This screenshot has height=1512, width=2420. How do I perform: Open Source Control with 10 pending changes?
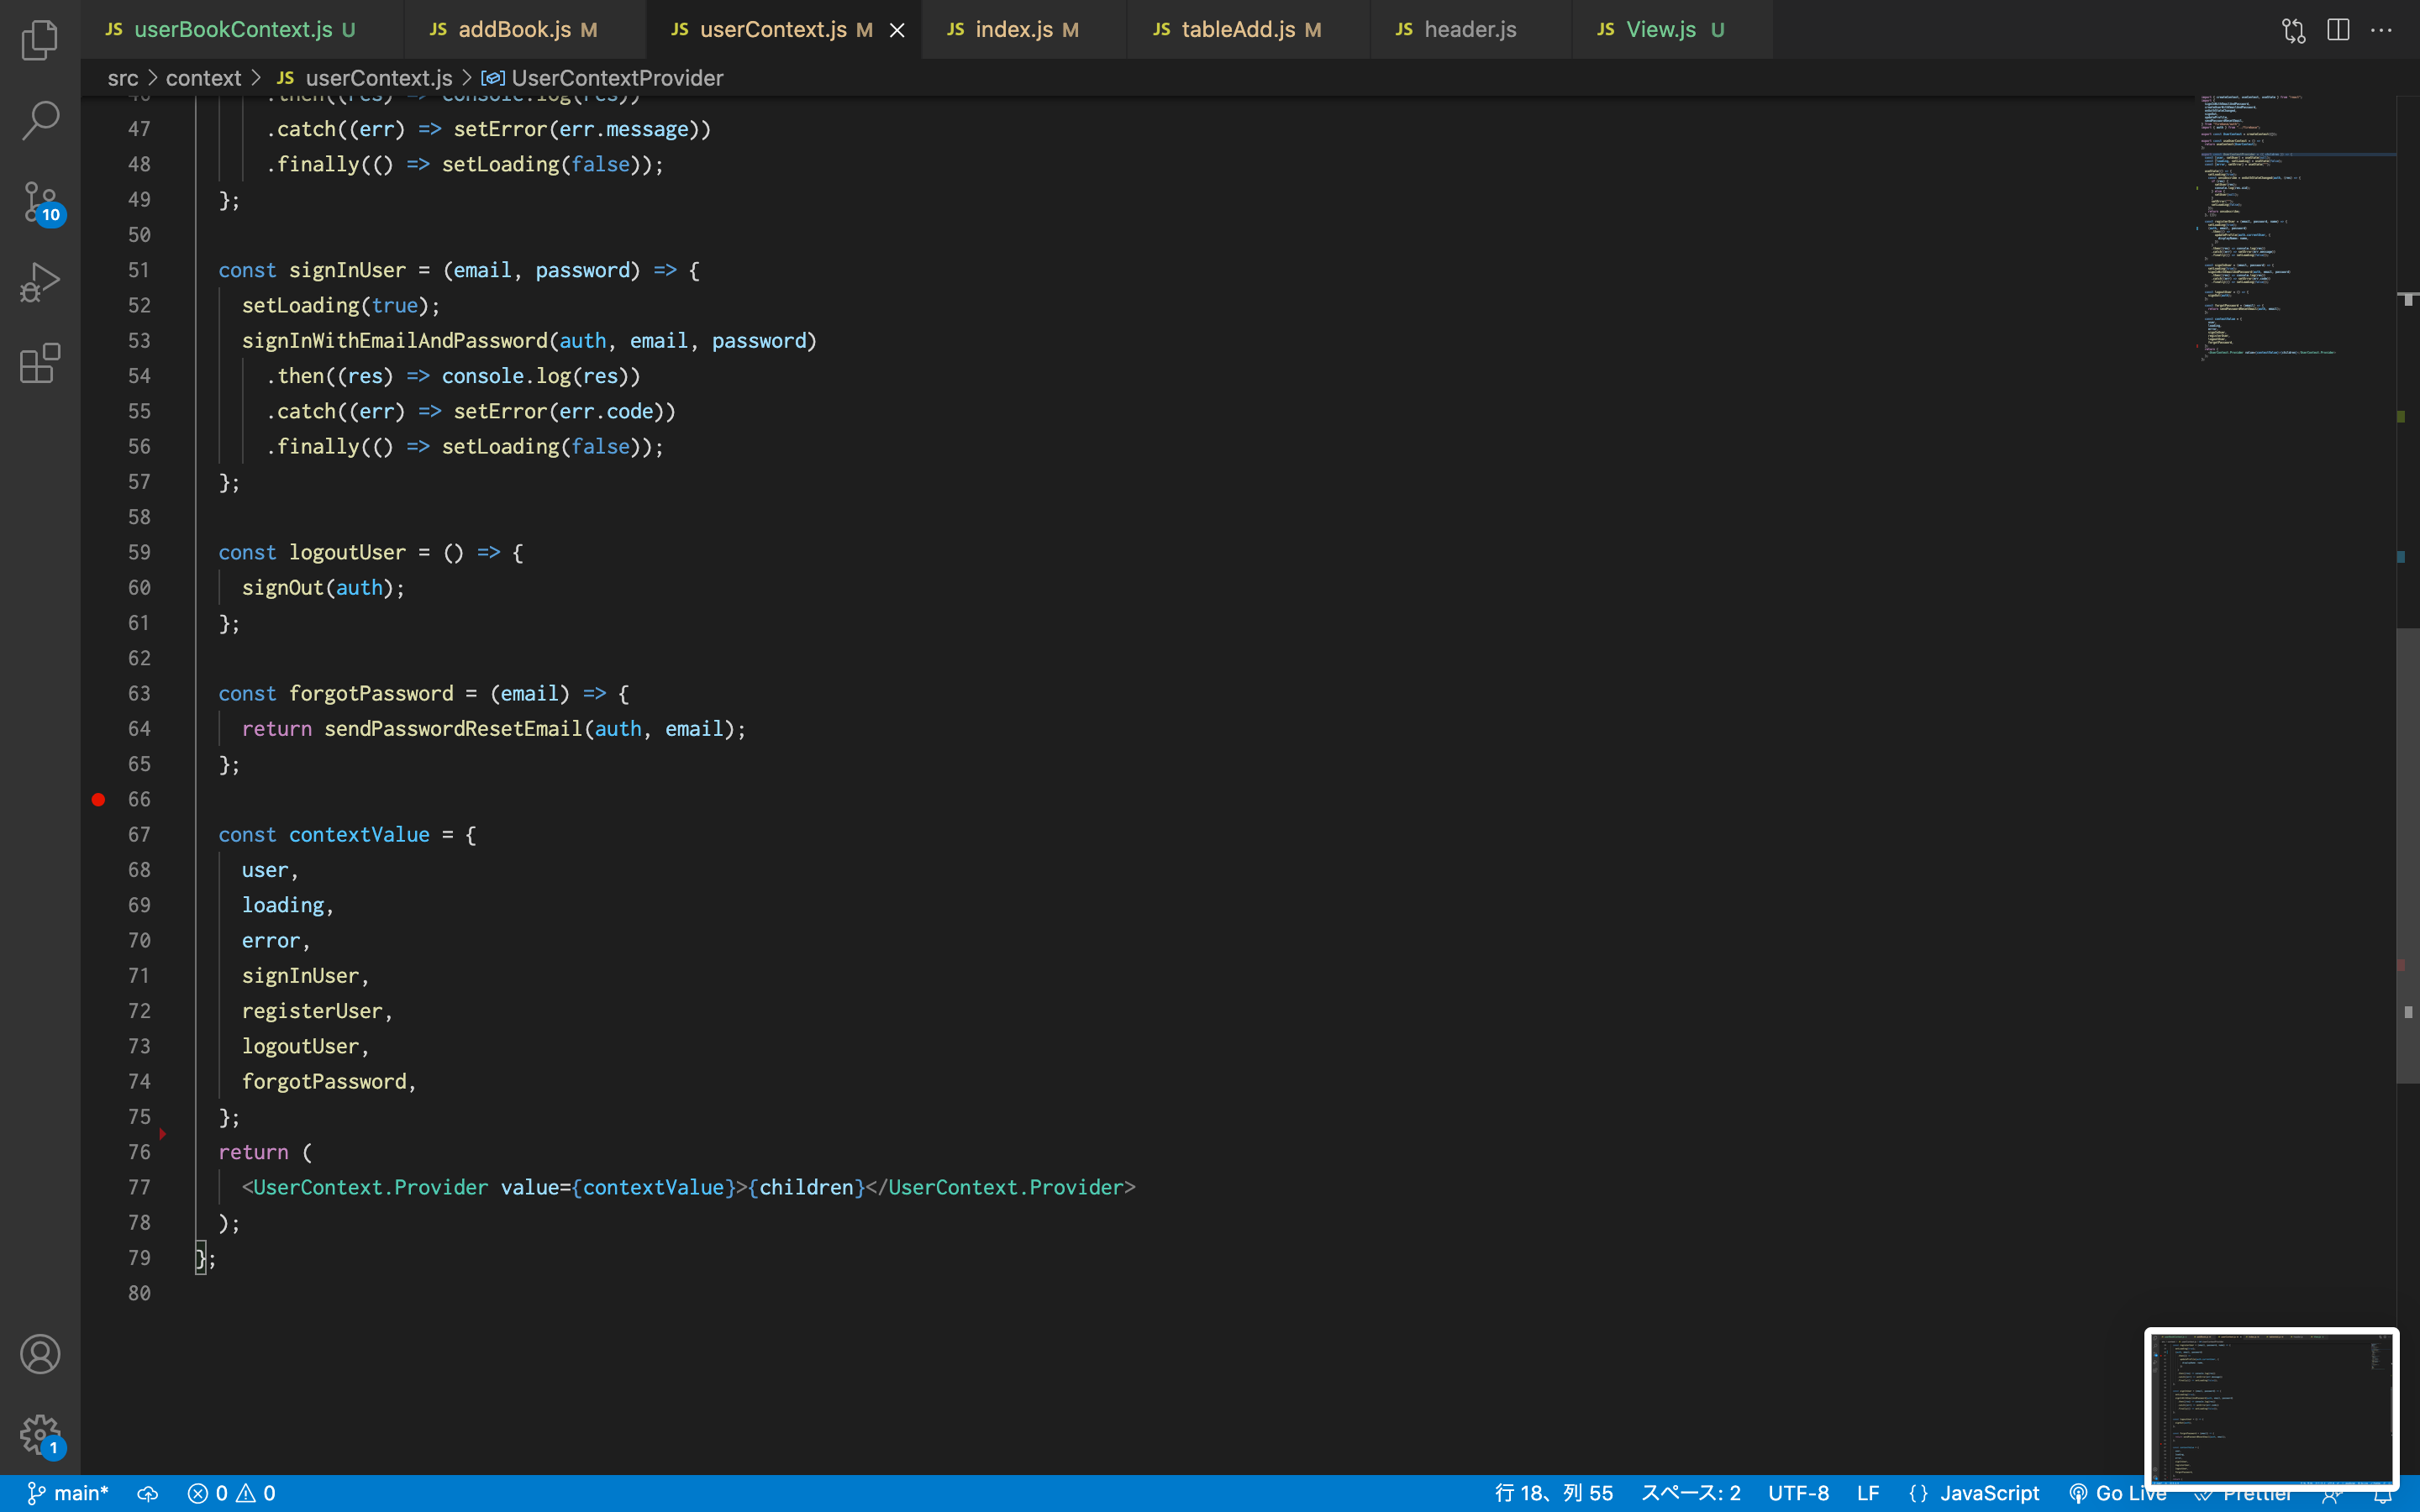click(42, 203)
